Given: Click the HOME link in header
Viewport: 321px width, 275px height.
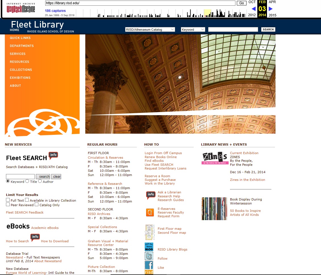Looking at the screenshot, I should [x=15, y=30].
